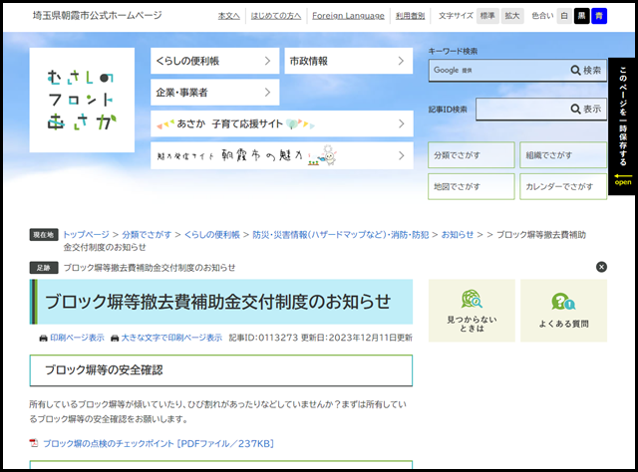This screenshot has height=472, width=638.
Task: Switch color scheme to black (黒)
Action: (581, 16)
